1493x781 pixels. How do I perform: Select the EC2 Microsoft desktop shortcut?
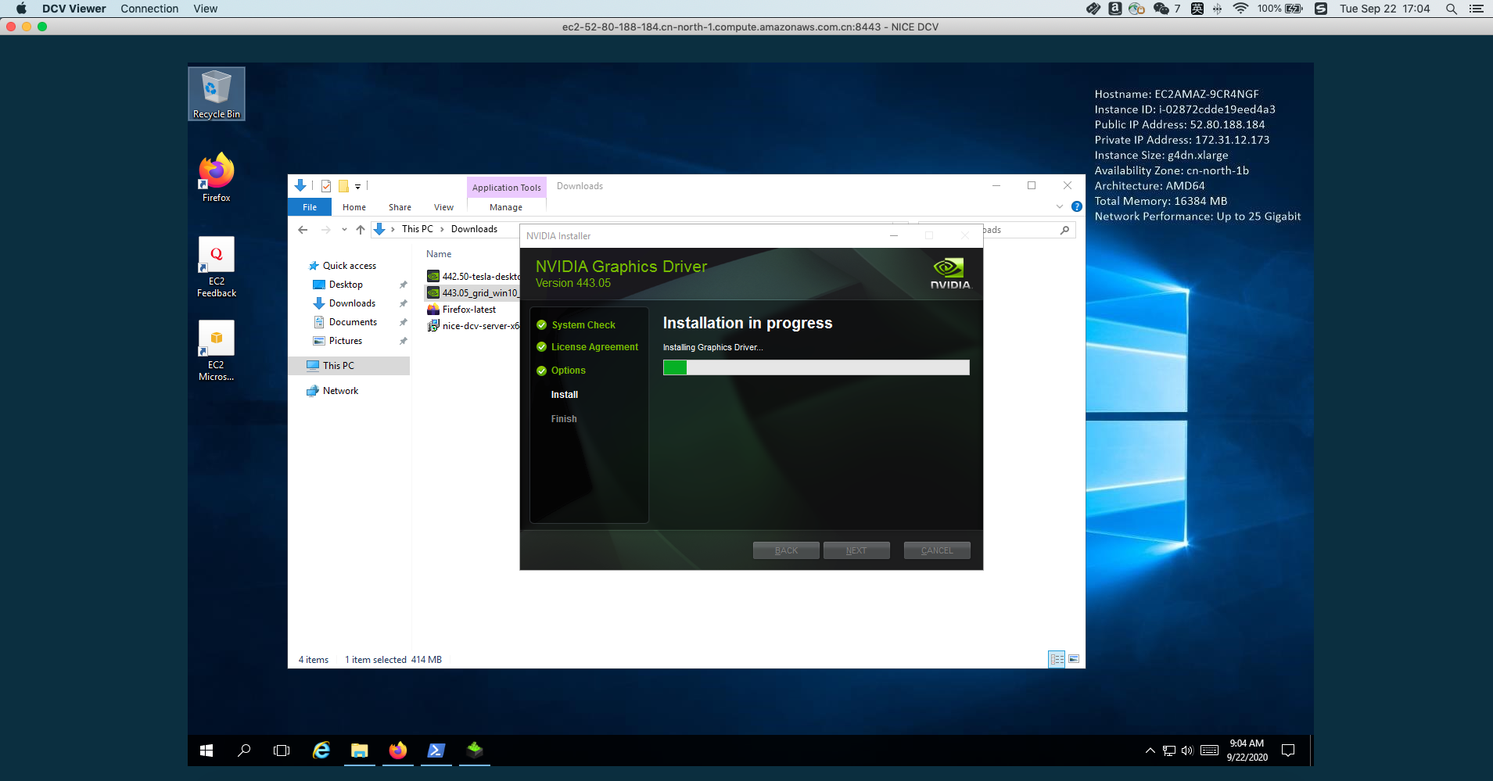pyautogui.click(x=217, y=351)
